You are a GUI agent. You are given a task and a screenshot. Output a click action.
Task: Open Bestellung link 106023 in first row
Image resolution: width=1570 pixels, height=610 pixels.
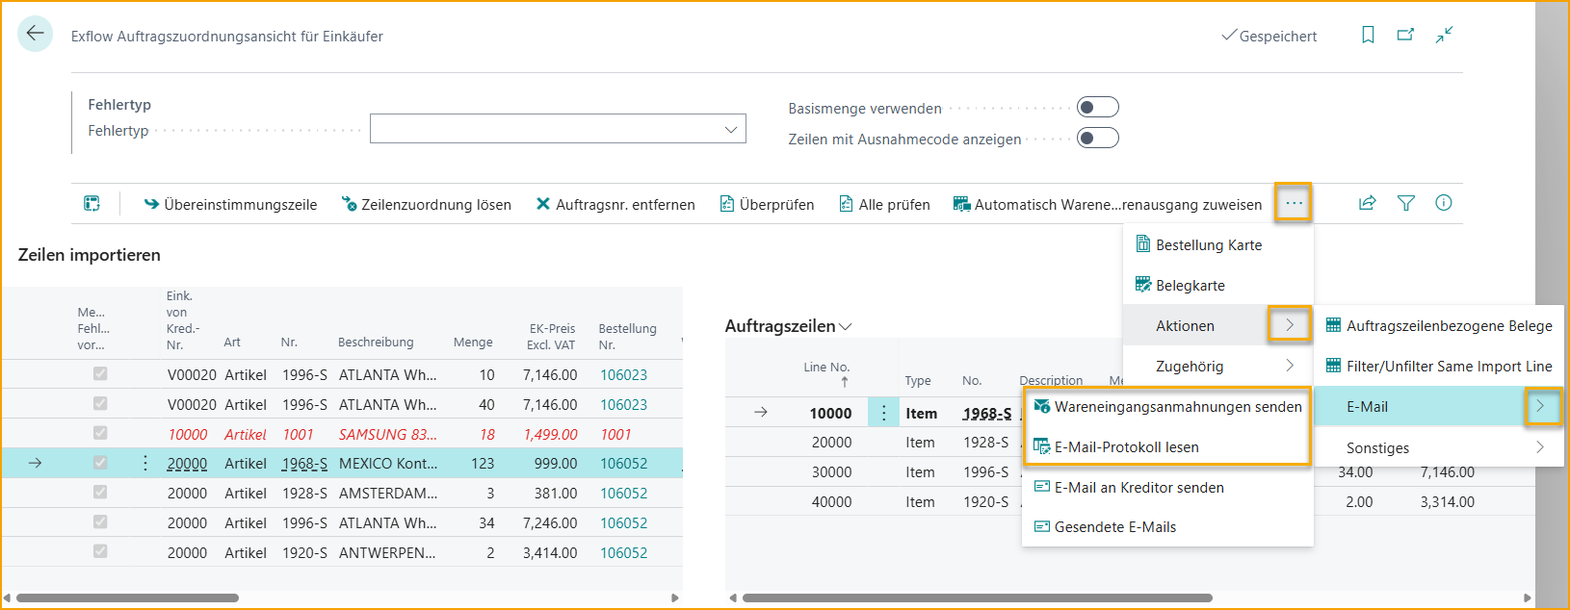click(x=623, y=375)
